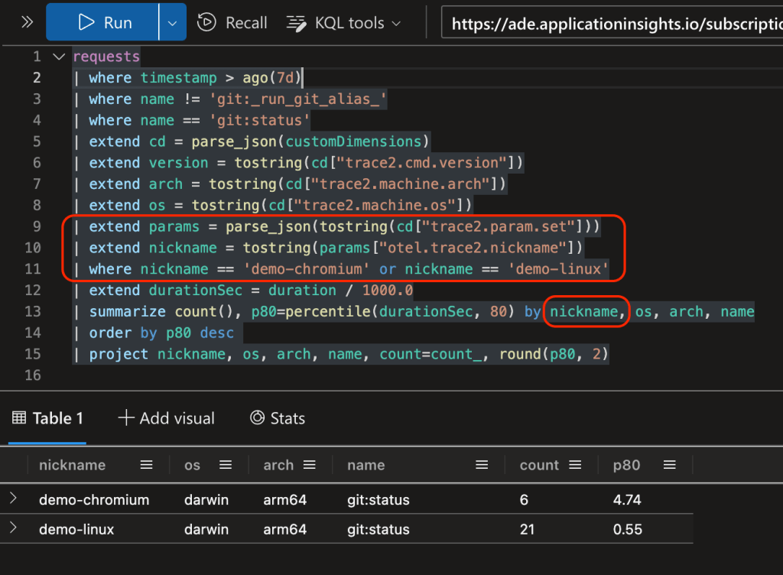
Task: Click the Stats gauge icon
Action: point(258,418)
